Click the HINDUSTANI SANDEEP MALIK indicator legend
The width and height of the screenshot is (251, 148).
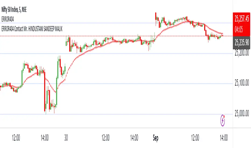point(32,29)
